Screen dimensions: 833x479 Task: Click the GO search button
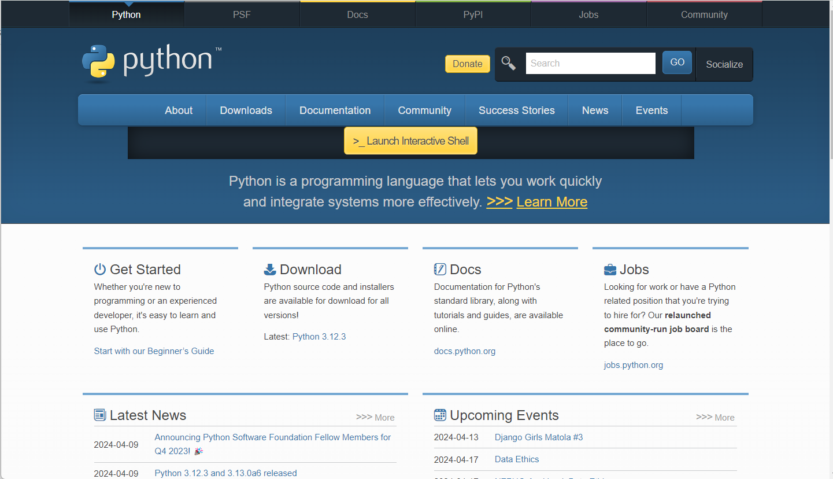tap(676, 62)
